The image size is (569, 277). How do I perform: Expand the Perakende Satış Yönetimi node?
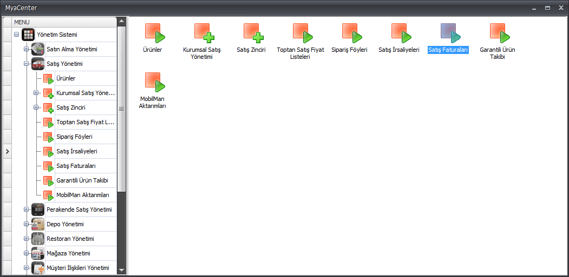[26, 210]
